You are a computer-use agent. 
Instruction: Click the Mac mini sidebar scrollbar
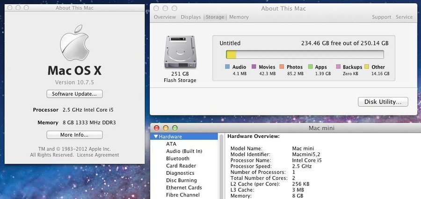pyautogui.click(x=222, y=166)
